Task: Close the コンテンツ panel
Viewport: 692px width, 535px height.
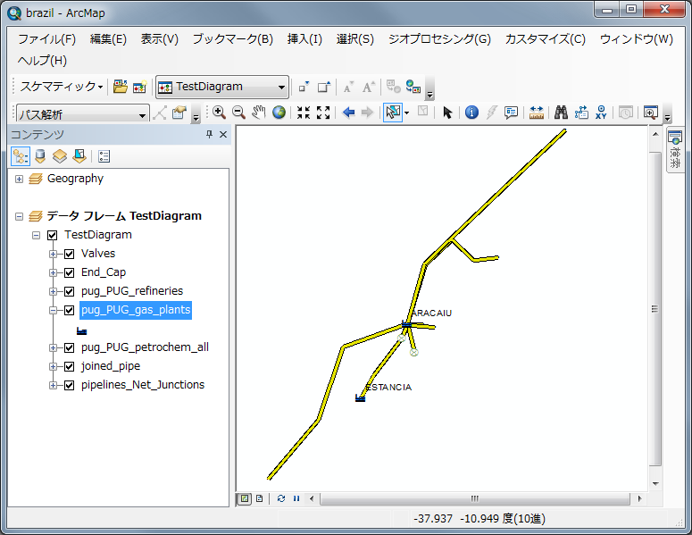Action: click(223, 134)
